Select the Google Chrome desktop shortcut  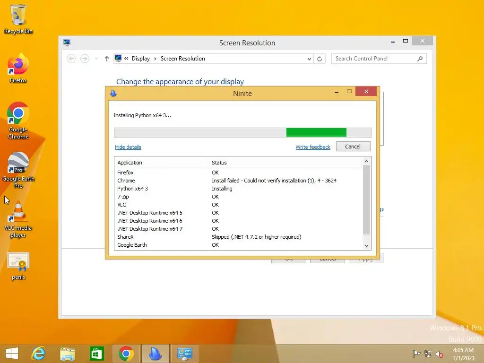coord(18,121)
